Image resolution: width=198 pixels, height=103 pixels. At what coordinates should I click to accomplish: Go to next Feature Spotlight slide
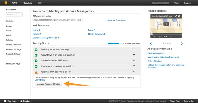pyautogui.click(x=182, y=44)
